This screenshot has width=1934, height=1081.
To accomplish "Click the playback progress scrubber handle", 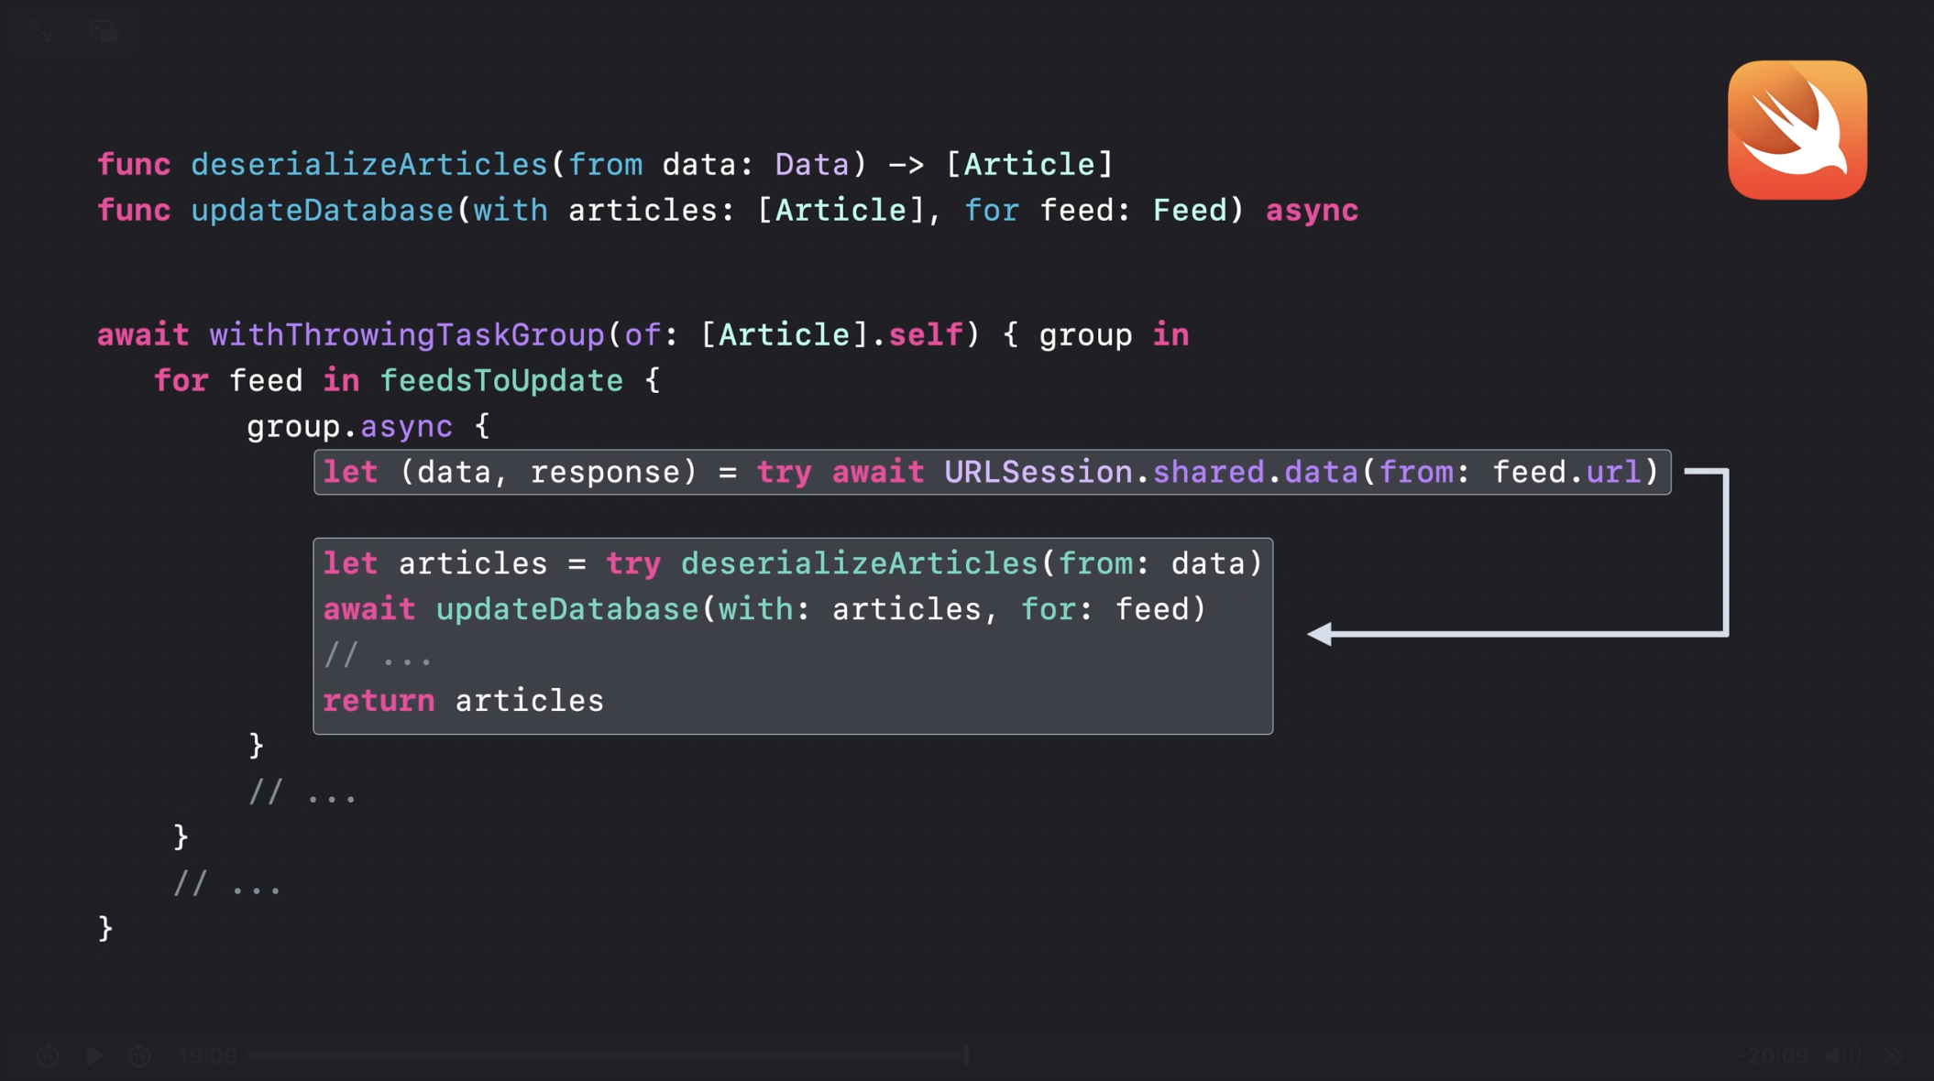I will [x=966, y=1055].
